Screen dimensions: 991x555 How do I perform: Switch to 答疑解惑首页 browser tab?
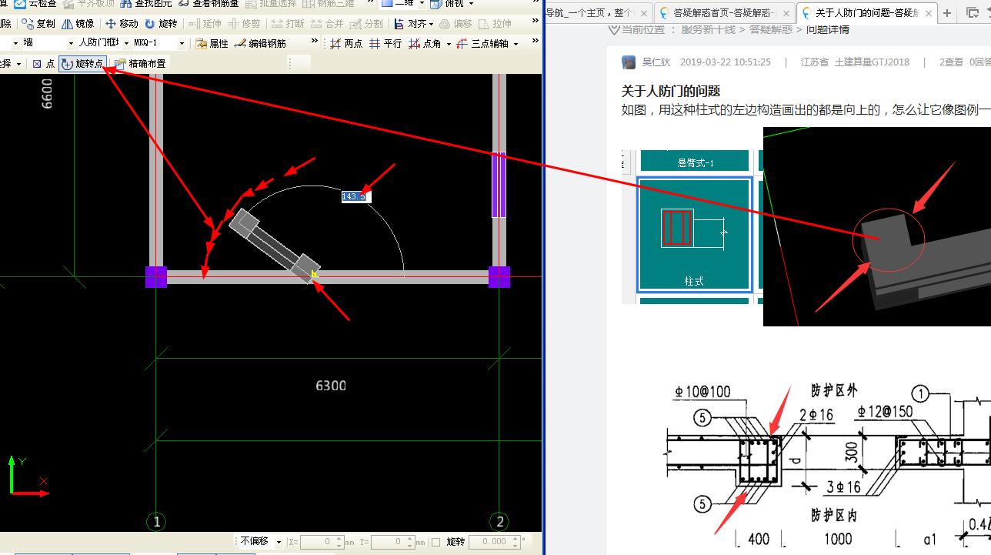tap(725, 13)
